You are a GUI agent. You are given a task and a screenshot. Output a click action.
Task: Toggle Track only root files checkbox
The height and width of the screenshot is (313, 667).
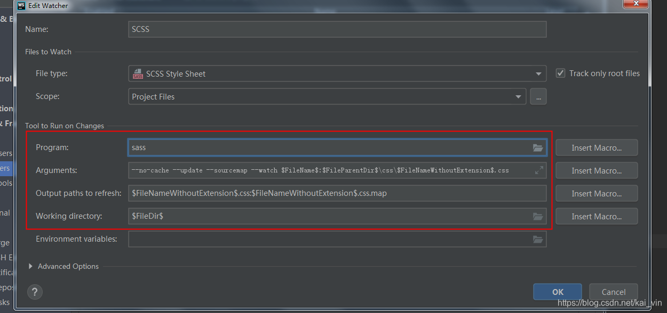point(560,73)
